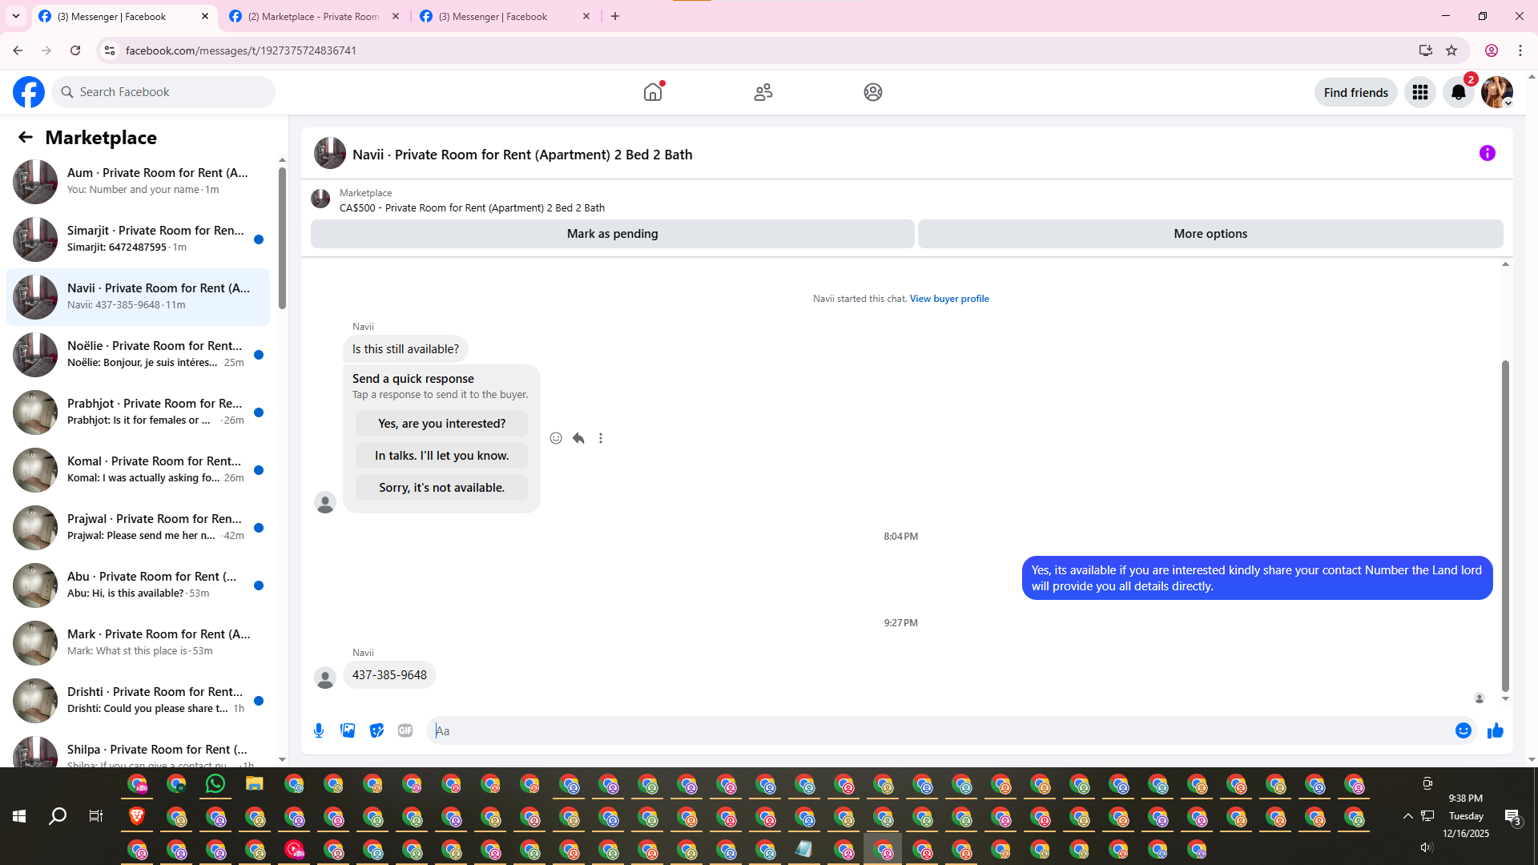Open WhatsApp from the taskbar
This screenshot has width=1538, height=865.
click(215, 784)
